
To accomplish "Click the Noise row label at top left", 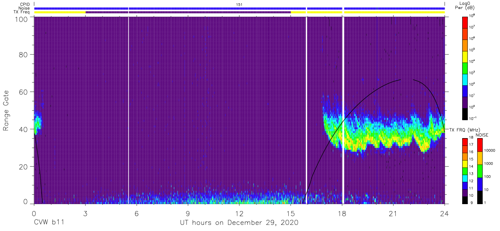I will pyautogui.click(x=25, y=8).
